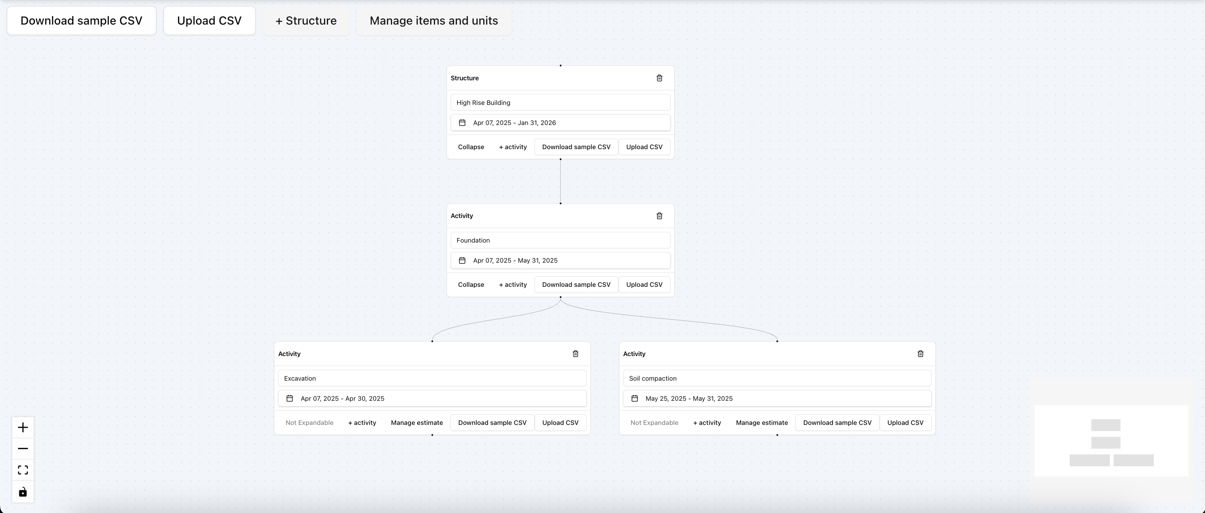This screenshot has width=1205, height=513.
Task: Click top-left Download sample CSV button
Action: coord(81,20)
